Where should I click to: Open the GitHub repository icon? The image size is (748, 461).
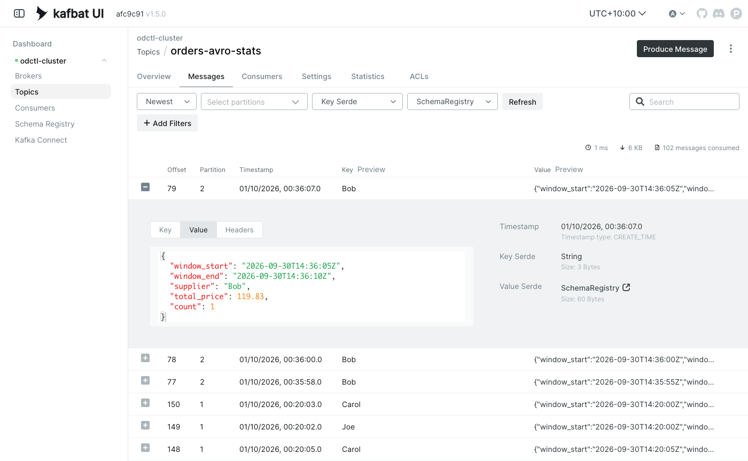[702, 13]
